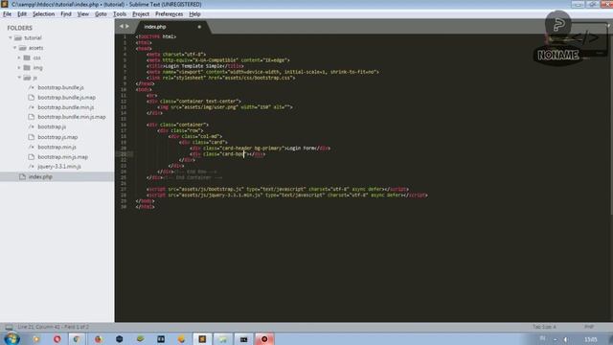The image size is (613, 345).
Task: Click the tutorial folder icon
Action: (x=18, y=38)
